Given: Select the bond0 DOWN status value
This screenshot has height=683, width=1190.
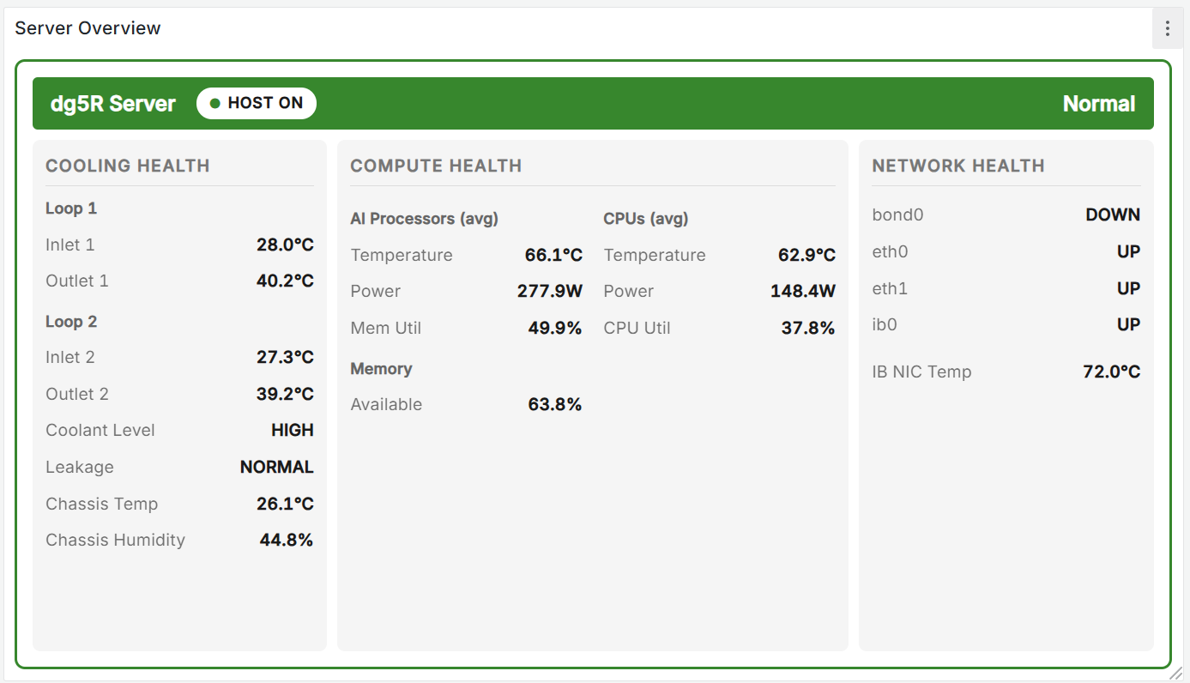Looking at the screenshot, I should point(1112,215).
